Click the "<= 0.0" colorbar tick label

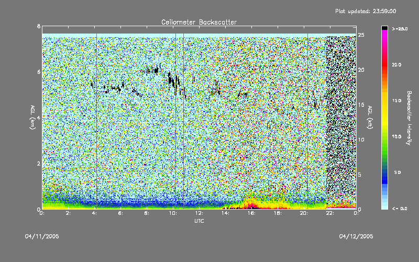tap(400, 209)
